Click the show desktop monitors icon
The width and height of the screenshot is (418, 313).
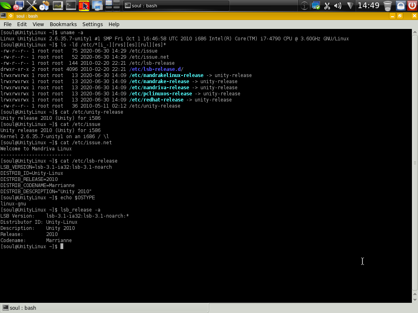[97, 5]
